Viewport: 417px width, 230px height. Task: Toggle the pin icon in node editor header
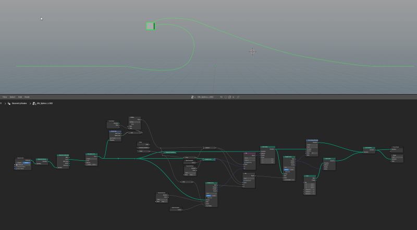pyautogui.click(x=238, y=97)
